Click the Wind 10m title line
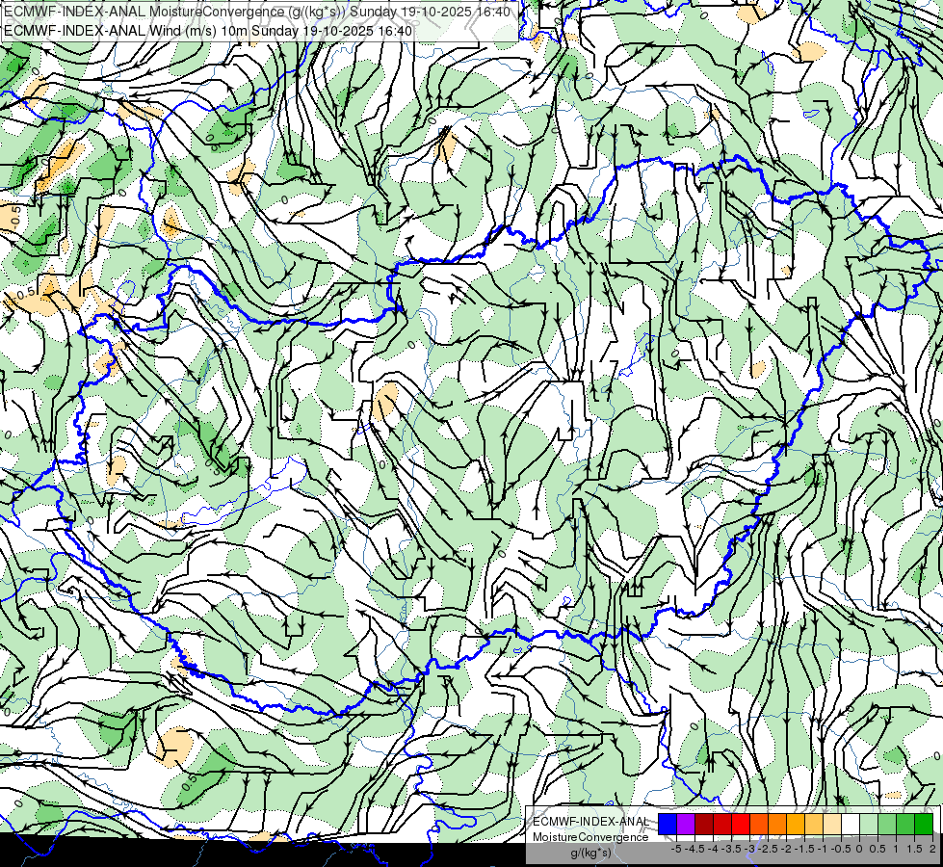 click(x=208, y=31)
